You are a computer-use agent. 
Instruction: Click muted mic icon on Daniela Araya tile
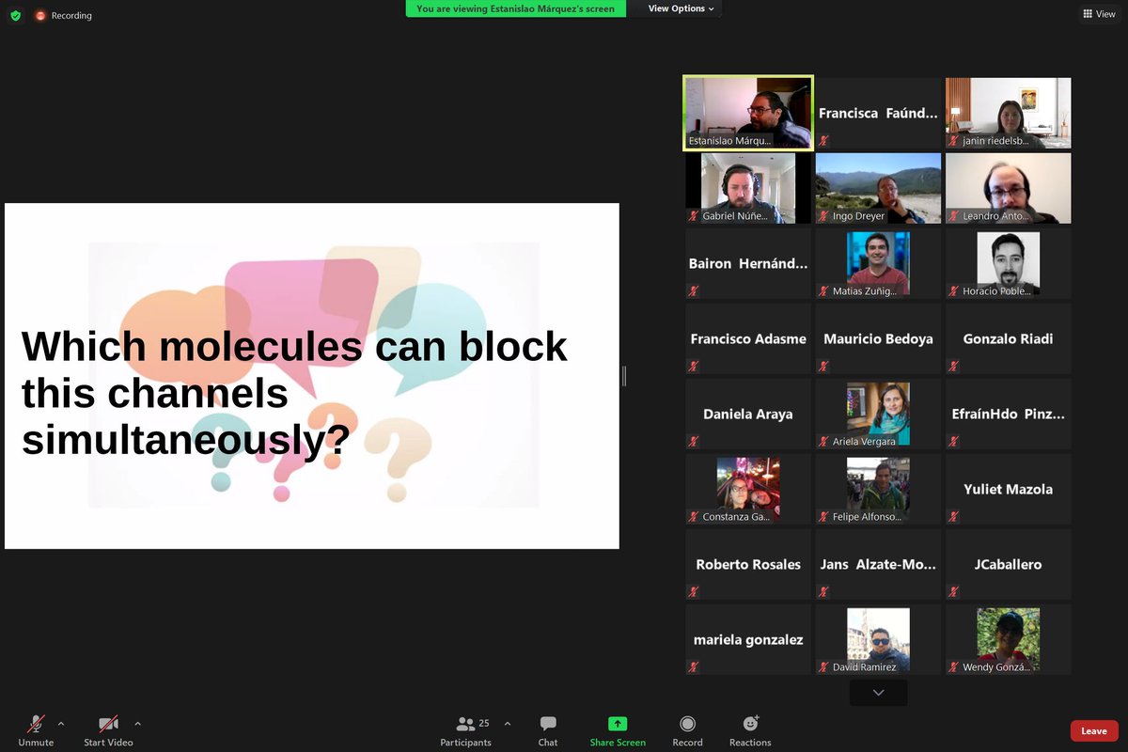(693, 441)
